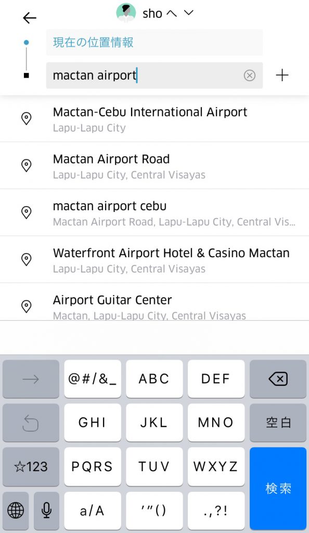Image resolution: width=309 pixels, height=533 pixels.
Task: Switch to the ☆123 numbers keyboard
Action: tap(31, 466)
